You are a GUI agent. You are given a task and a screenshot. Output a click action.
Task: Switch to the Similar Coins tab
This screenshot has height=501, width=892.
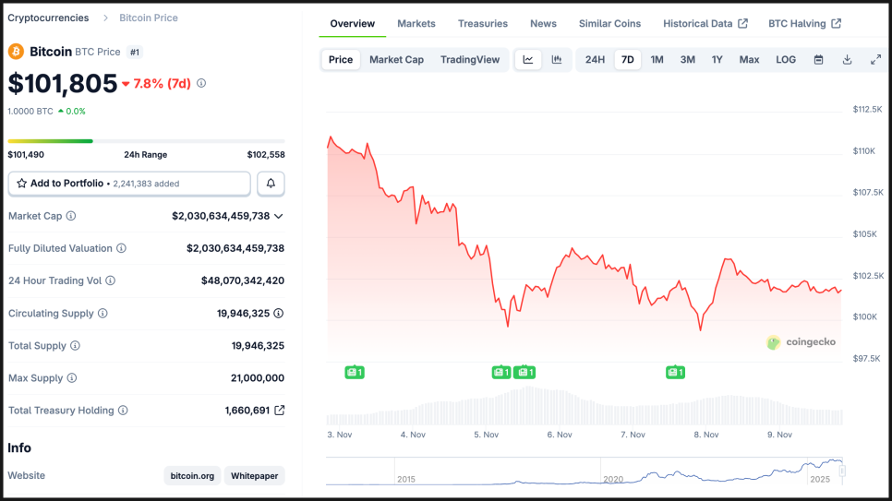(x=609, y=24)
